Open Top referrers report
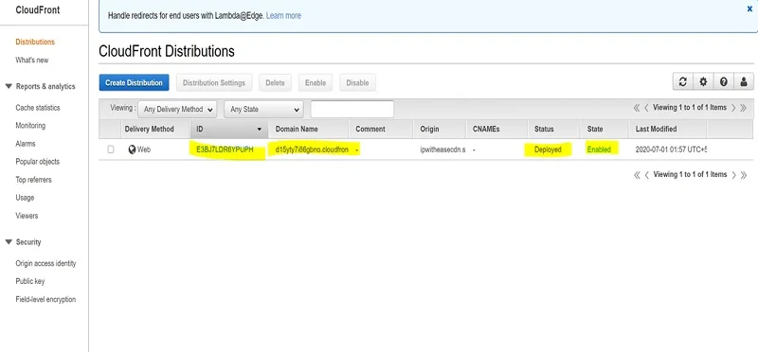Viewport: 758px width, 352px height. click(x=33, y=180)
